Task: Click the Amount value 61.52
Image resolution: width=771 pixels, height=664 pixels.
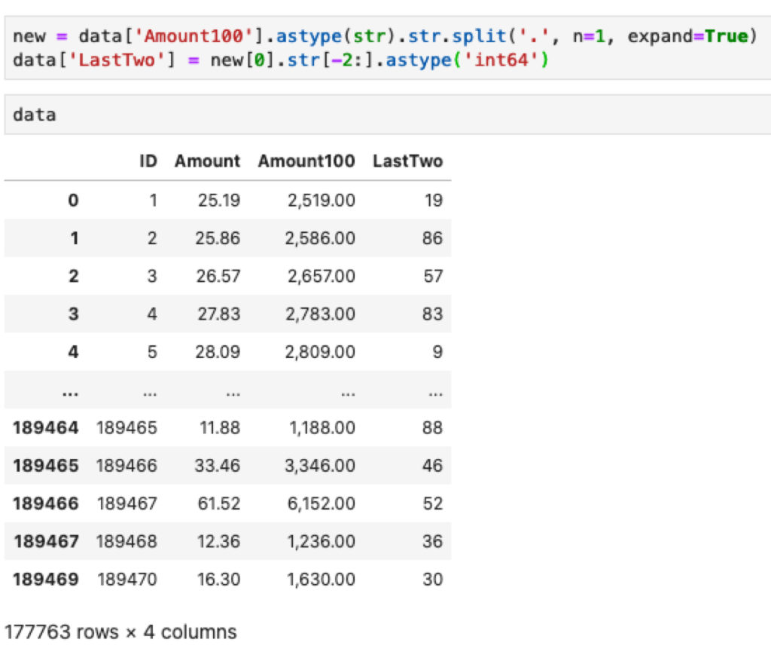Action: 219,503
